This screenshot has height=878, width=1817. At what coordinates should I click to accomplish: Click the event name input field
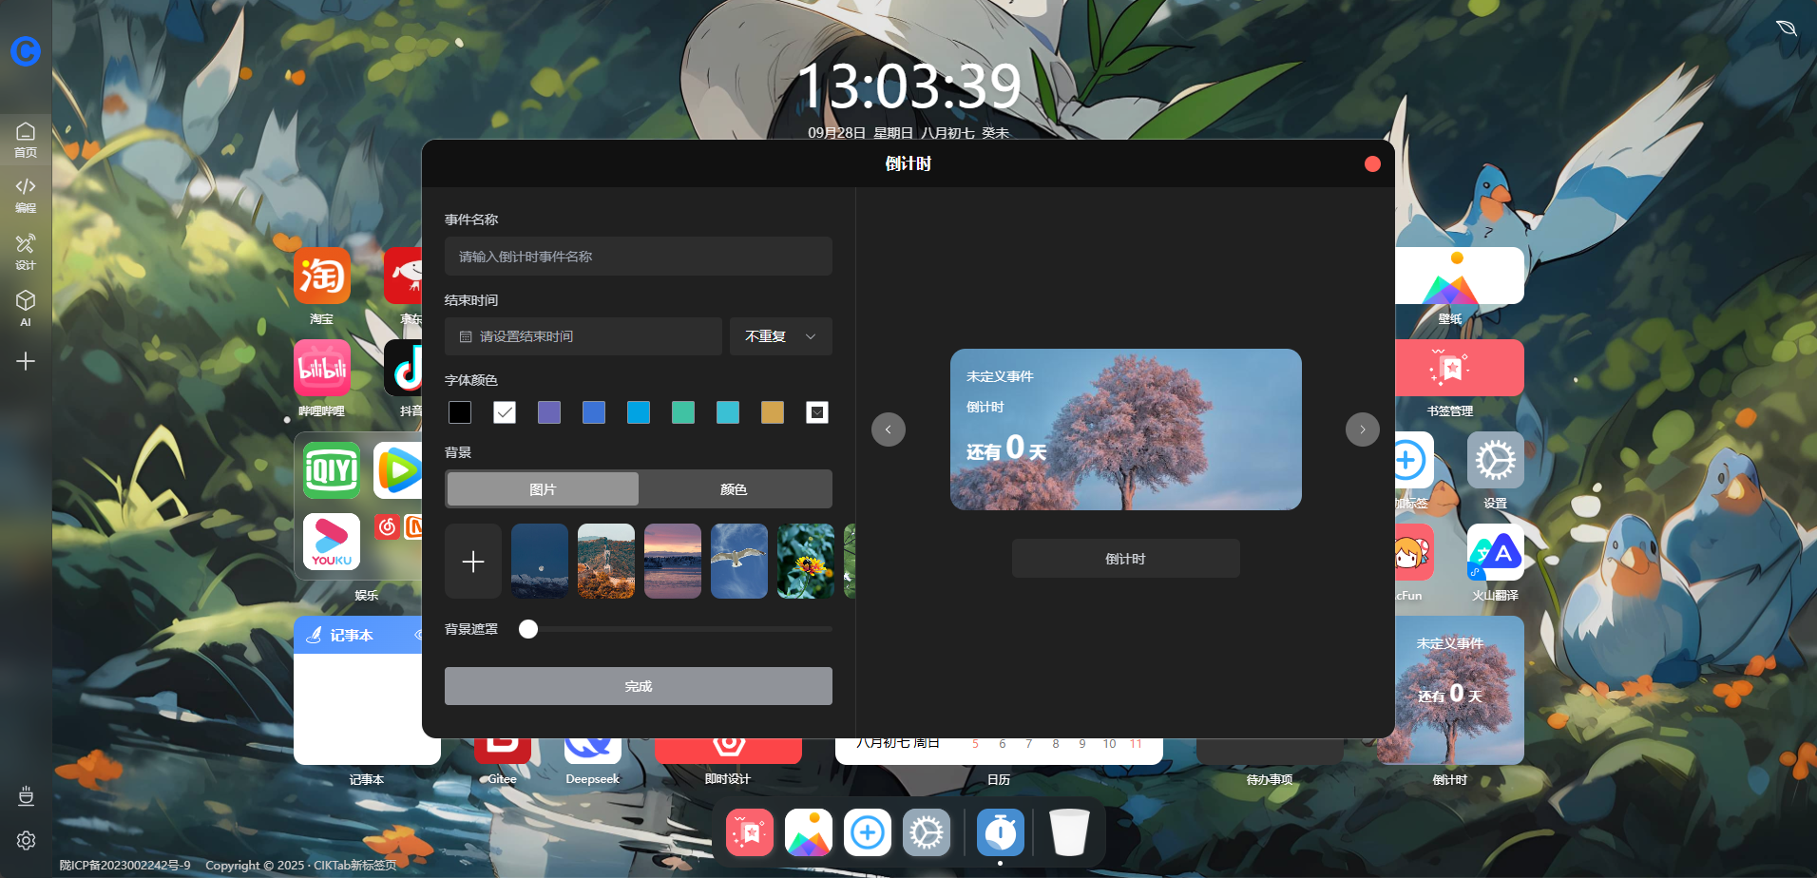639,257
